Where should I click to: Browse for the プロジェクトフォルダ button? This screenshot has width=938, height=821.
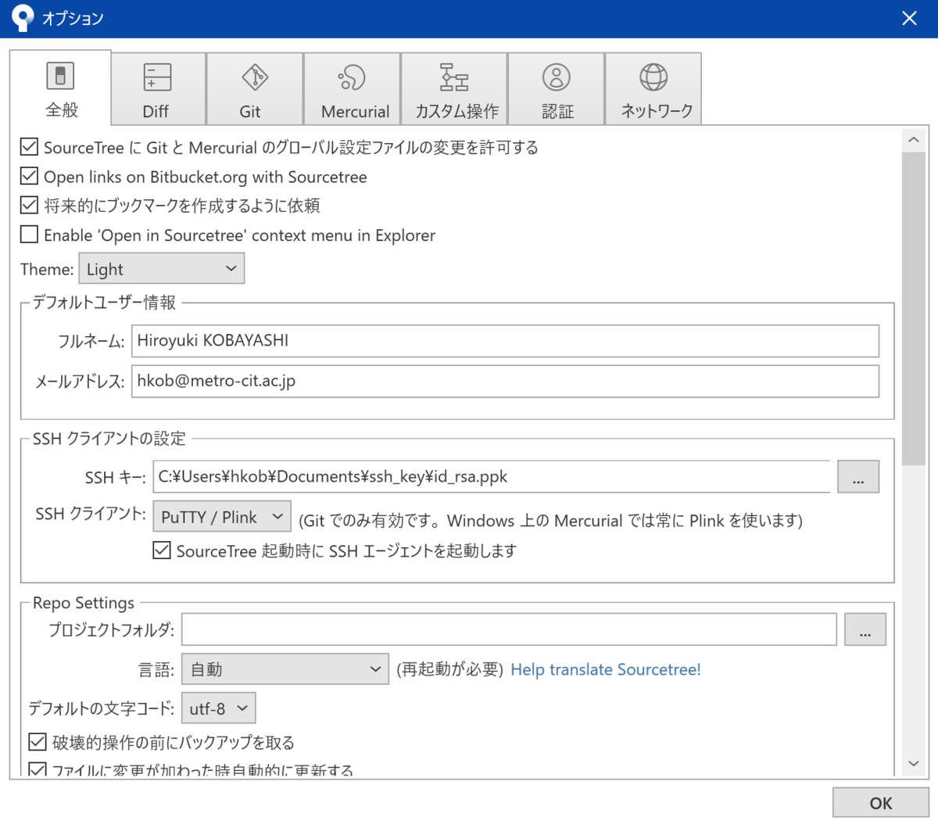click(x=865, y=629)
